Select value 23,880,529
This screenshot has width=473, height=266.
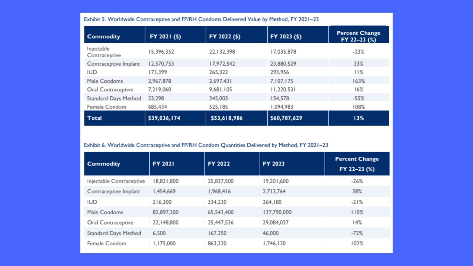coord(283,64)
